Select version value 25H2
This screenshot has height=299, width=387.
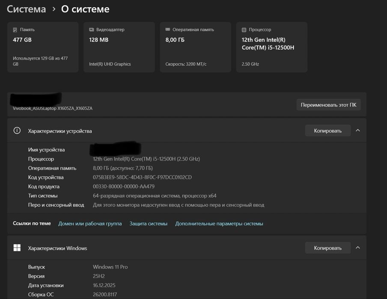[x=99, y=276]
